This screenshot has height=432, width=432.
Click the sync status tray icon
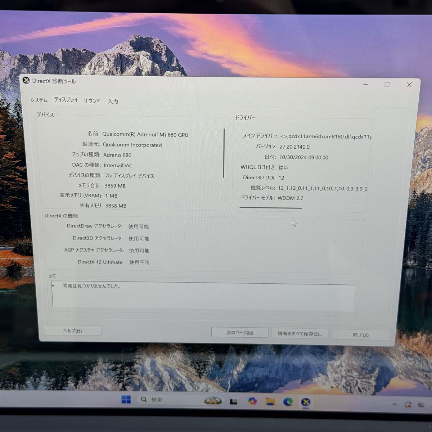click(408, 405)
